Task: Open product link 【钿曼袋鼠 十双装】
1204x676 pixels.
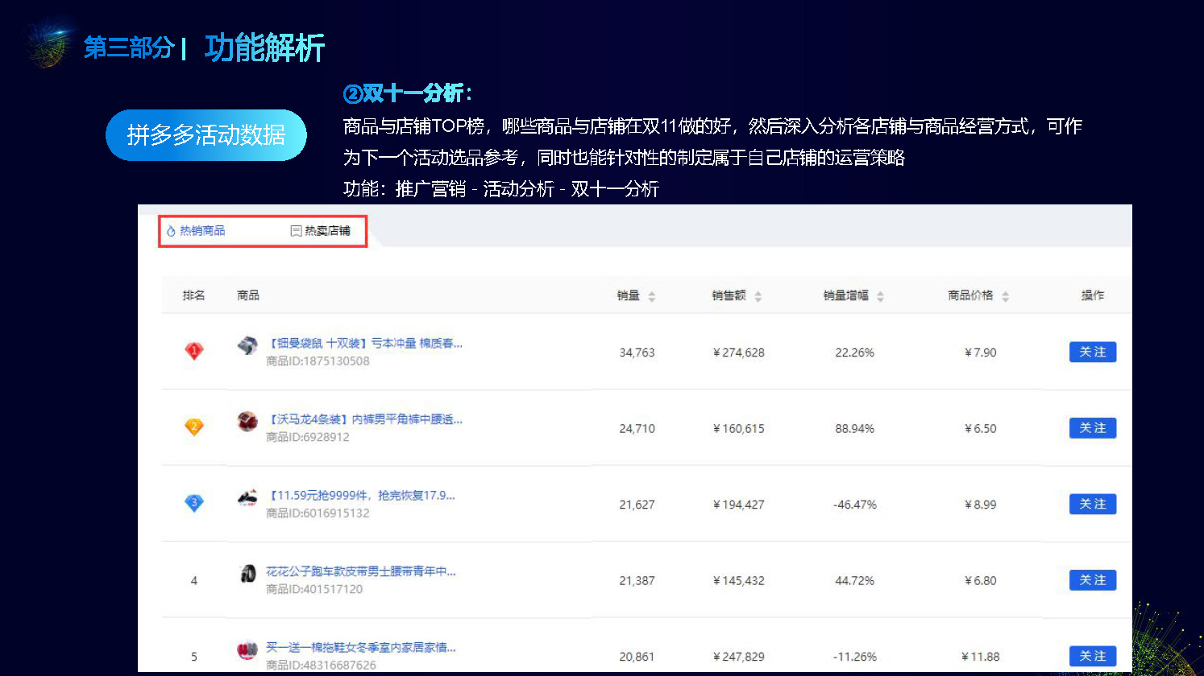Action: (364, 344)
